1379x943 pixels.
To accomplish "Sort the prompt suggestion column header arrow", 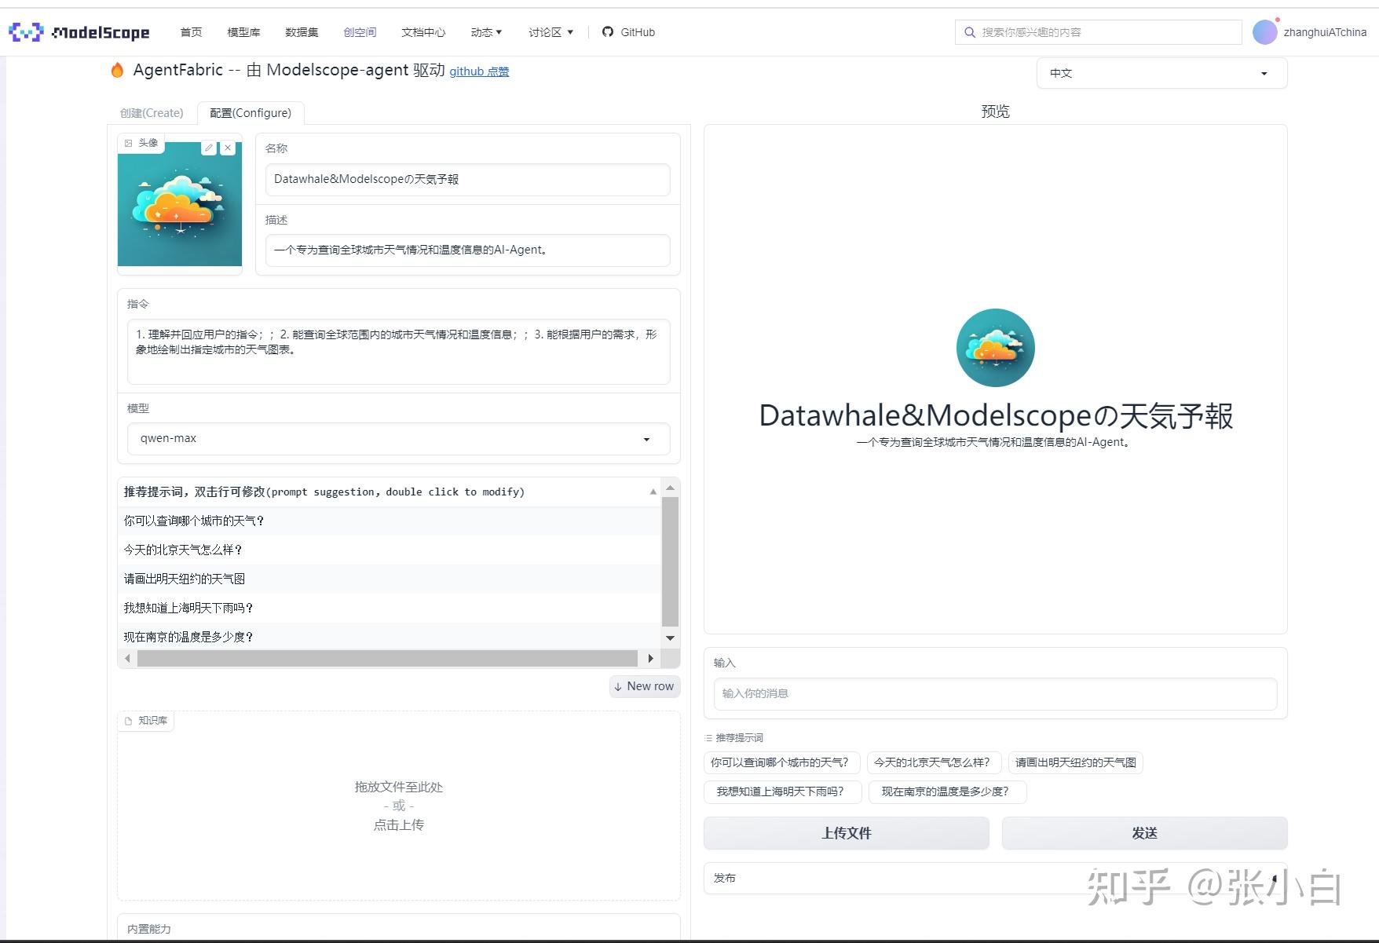I will tap(653, 492).
